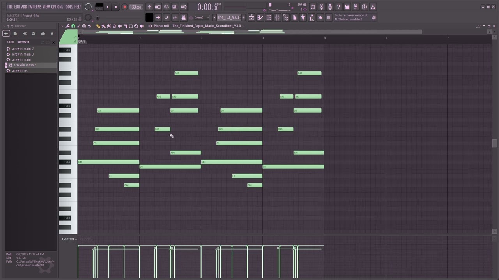Click the tempo tapper icon

[311, 17]
